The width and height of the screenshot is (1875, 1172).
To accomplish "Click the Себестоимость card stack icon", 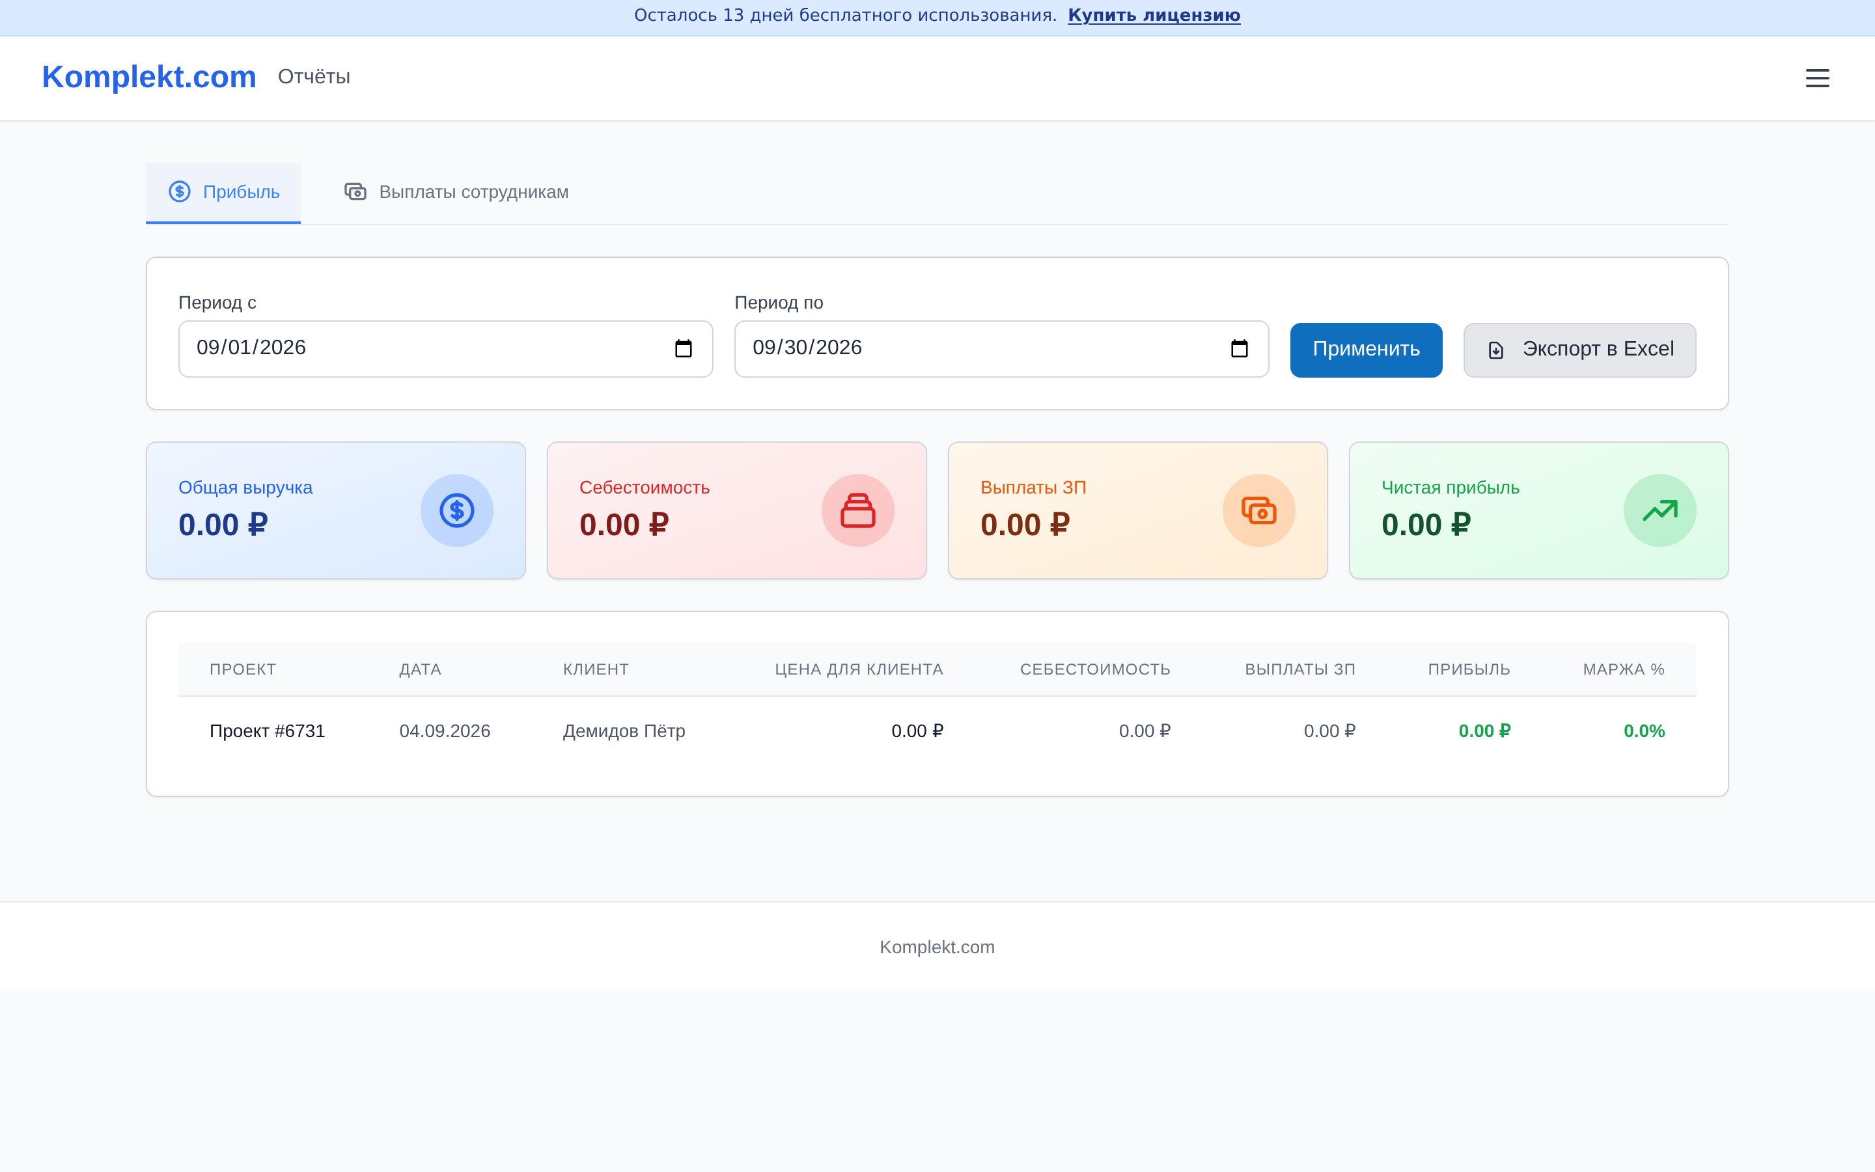I will click(857, 511).
